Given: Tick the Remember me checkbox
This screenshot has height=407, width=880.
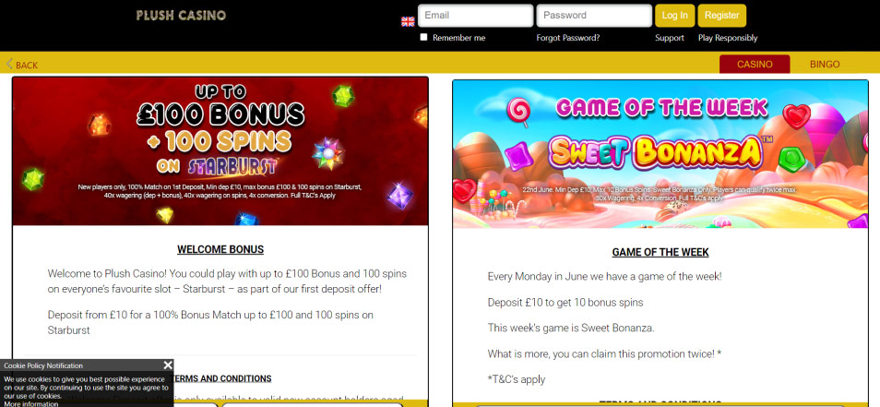Looking at the screenshot, I should 423,37.
